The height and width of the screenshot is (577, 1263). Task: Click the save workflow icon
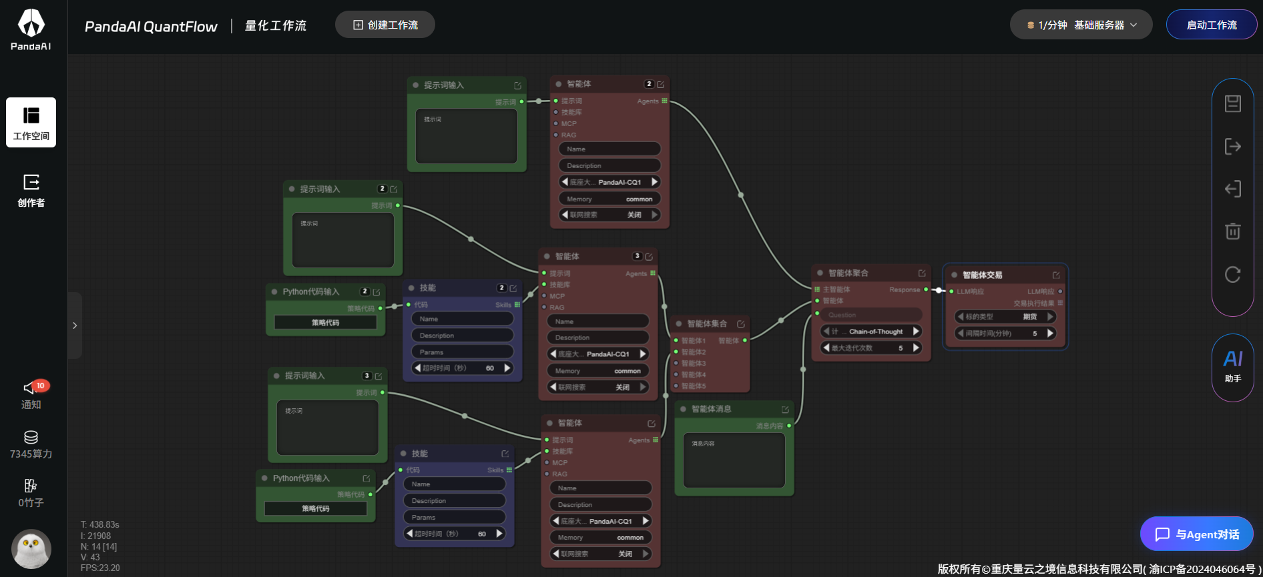pos(1232,103)
